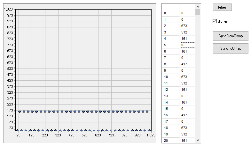Viewport: 251px width, 145px height.
Task: Select value cell 161 in row 14
Action: point(187,102)
